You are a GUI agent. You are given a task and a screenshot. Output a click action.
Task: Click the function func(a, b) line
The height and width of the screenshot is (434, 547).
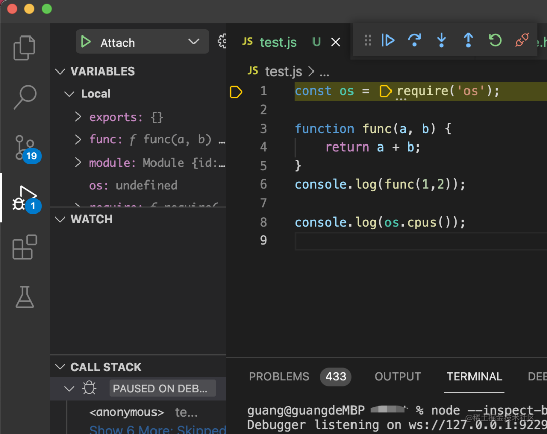pos(373,129)
